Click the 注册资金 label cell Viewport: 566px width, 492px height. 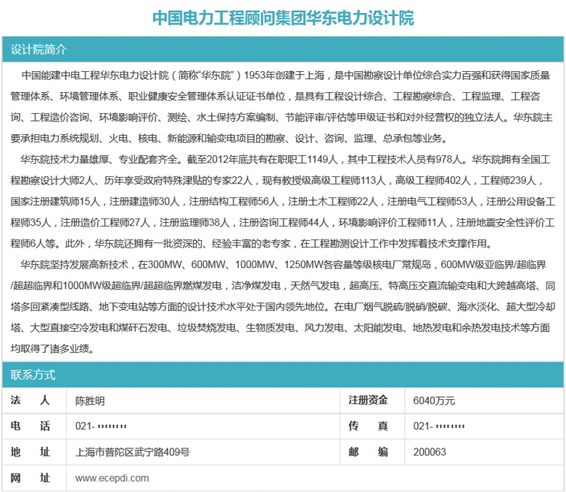[x=368, y=401]
